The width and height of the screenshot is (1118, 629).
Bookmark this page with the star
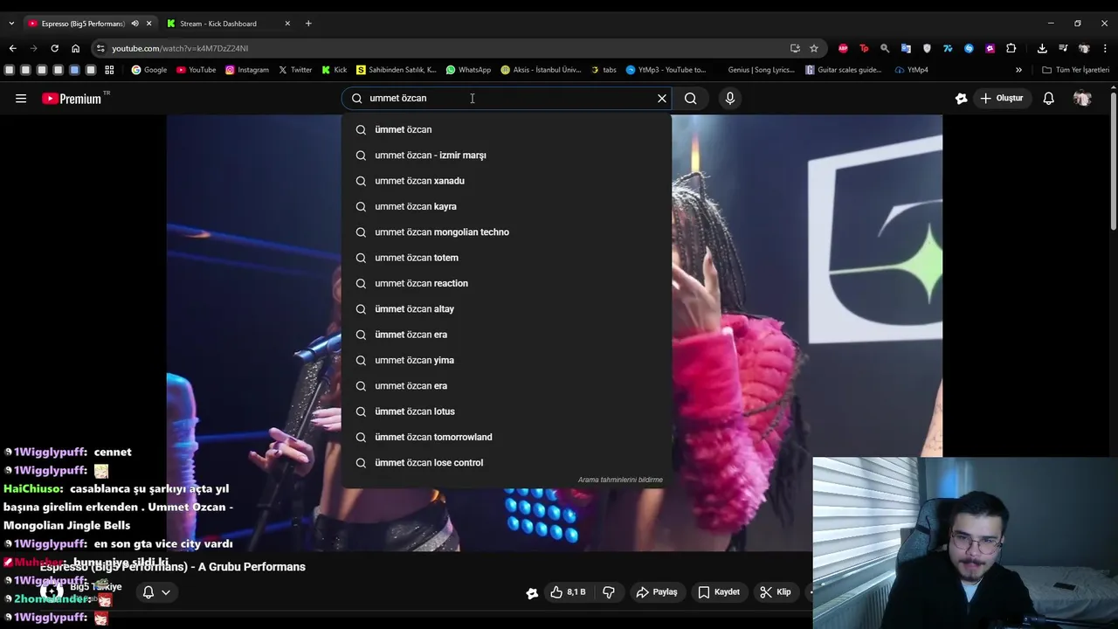(x=814, y=48)
